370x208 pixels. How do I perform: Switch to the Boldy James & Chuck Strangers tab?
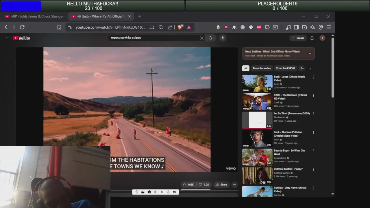coord(34,16)
